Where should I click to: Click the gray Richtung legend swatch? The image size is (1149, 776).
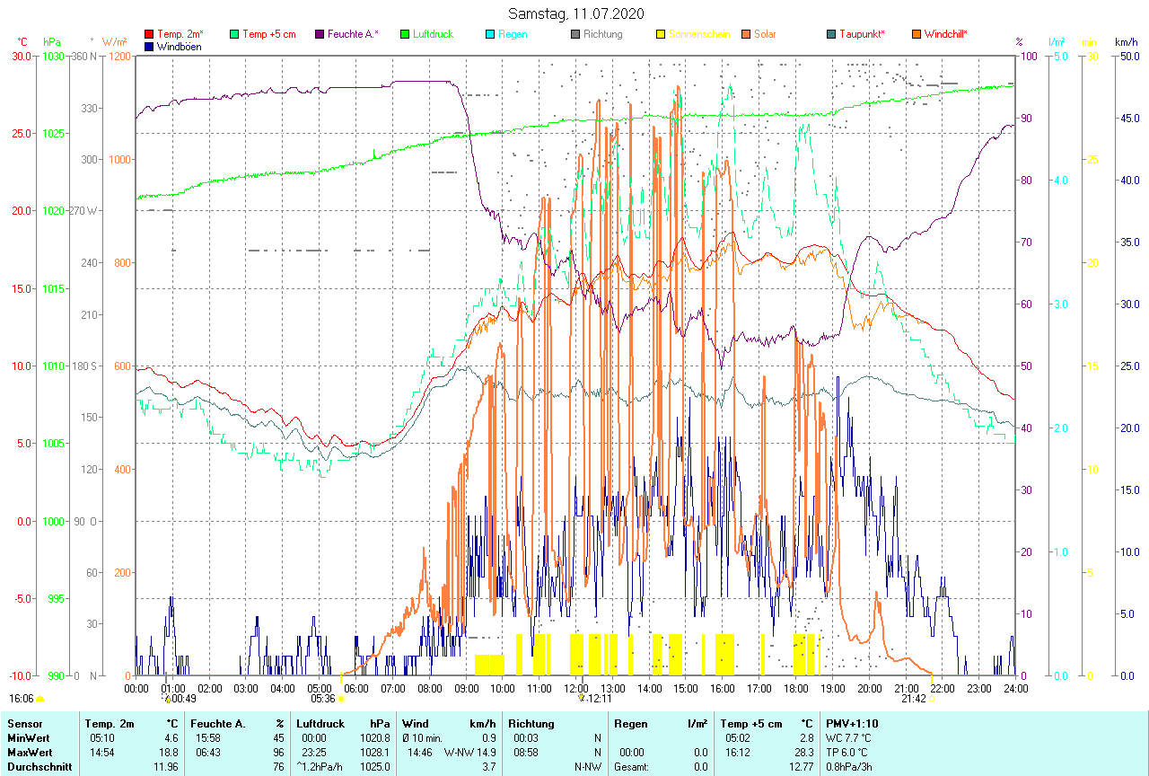coord(575,34)
